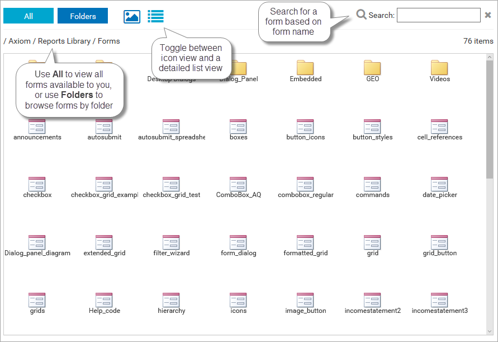This screenshot has height=342, width=498.
Task: Open the Embedded folder
Action: point(305,69)
